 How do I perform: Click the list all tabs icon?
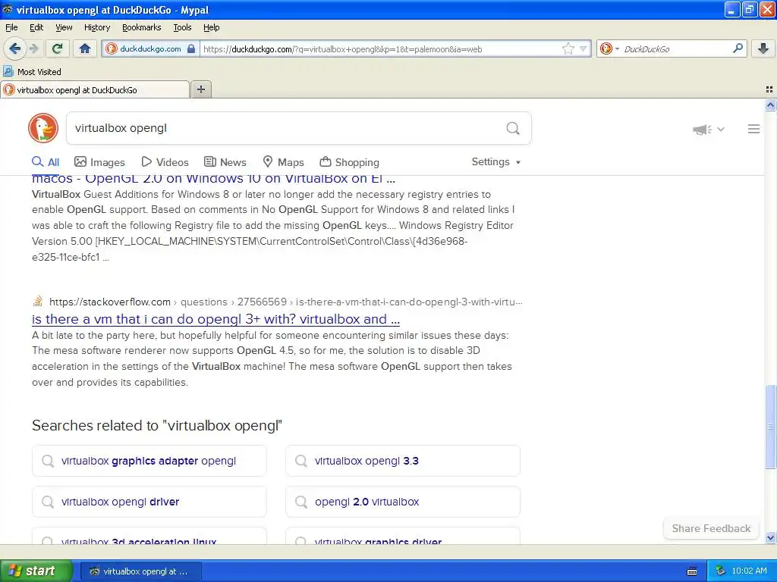click(x=769, y=89)
